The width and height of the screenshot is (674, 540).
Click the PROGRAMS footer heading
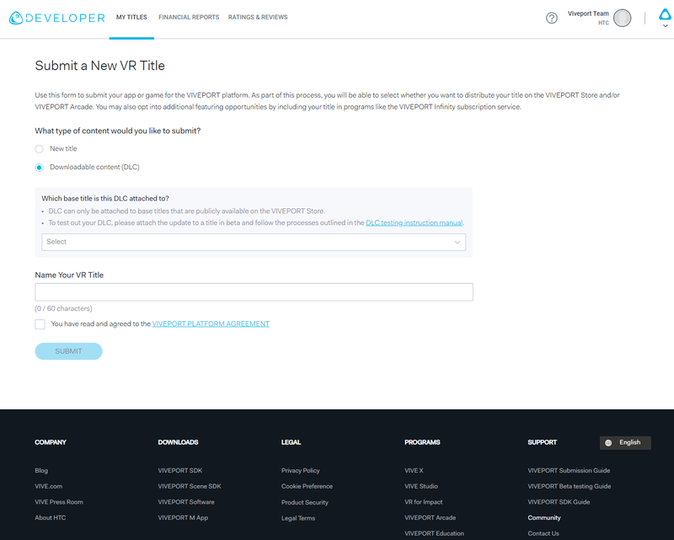[422, 442]
